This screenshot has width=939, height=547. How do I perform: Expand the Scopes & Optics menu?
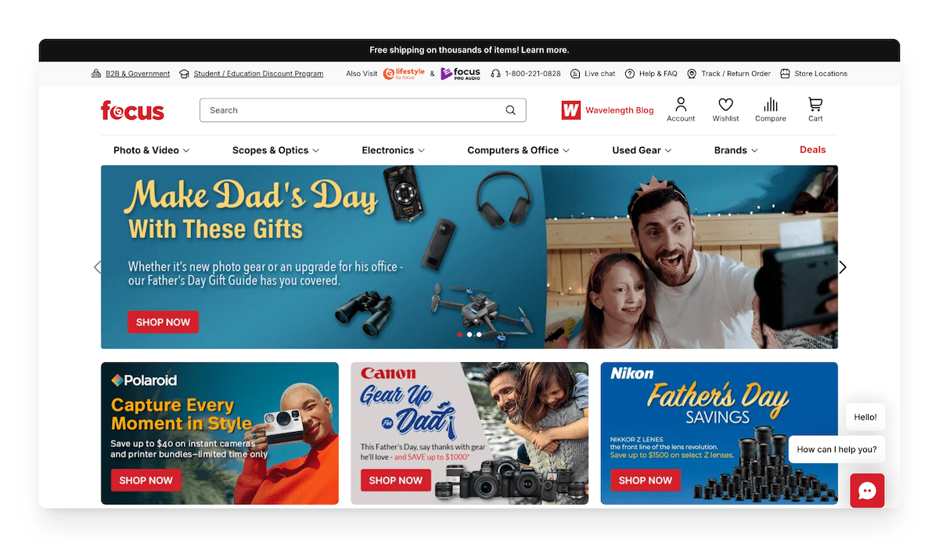[x=276, y=150]
